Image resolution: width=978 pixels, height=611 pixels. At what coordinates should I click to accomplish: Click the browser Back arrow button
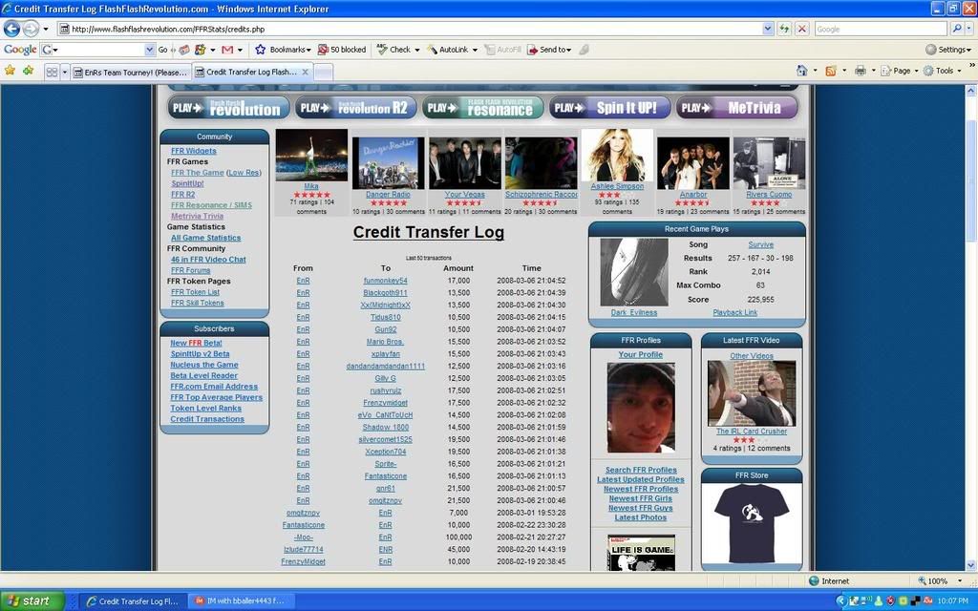pyautogui.click(x=12, y=29)
